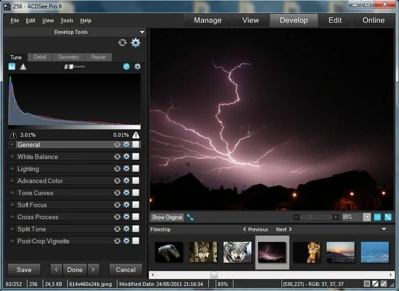This screenshot has height=291, width=399.
Task: Reset the Soft Focus group
Action: [x=117, y=204]
